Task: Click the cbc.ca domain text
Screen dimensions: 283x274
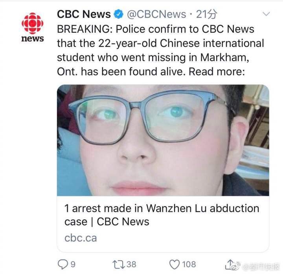Action: (81, 238)
